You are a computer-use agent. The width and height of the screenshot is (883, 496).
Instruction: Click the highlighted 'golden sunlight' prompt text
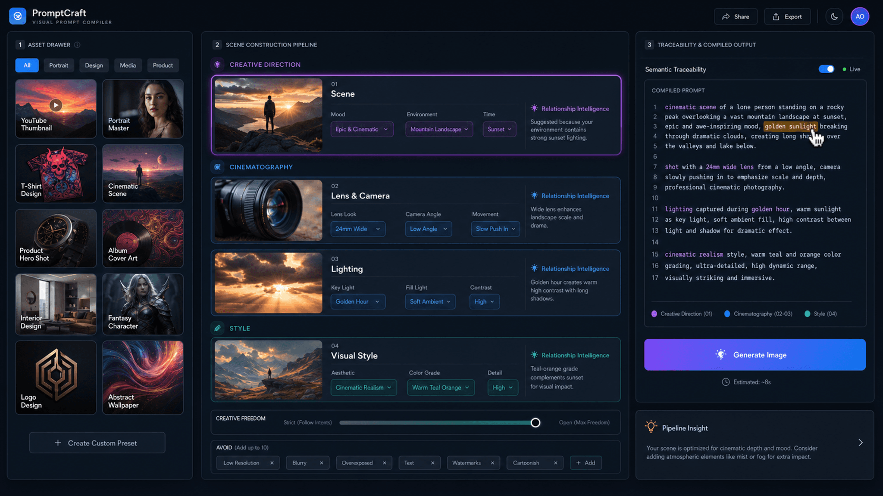pos(791,126)
